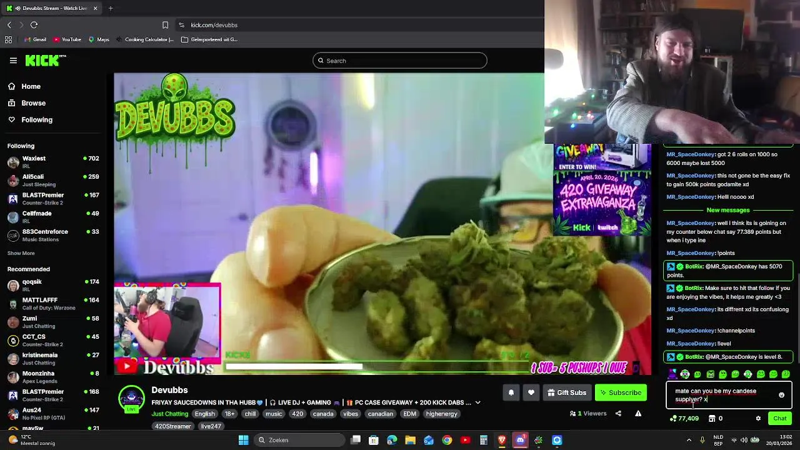Report stream with warning triangle icon
The height and width of the screenshot is (450, 800).
point(638,413)
